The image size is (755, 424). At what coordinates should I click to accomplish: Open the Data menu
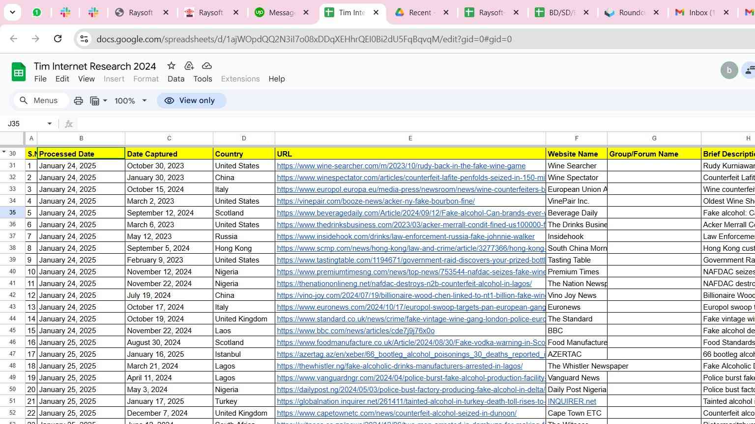pyautogui.click(x=176, y=79)
